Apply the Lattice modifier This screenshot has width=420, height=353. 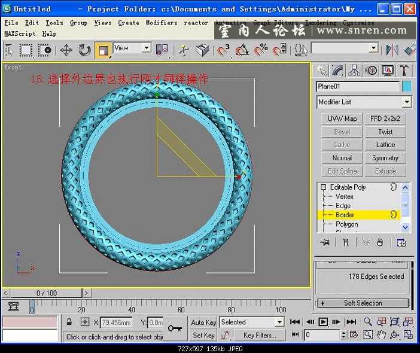coord(385,145)
